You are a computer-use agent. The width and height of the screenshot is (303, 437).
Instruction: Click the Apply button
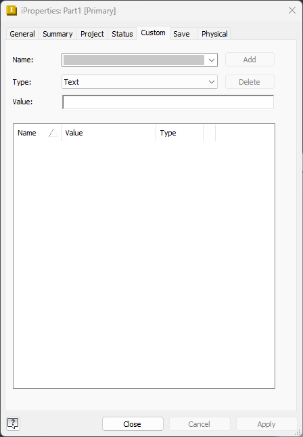tap(266, 424)
